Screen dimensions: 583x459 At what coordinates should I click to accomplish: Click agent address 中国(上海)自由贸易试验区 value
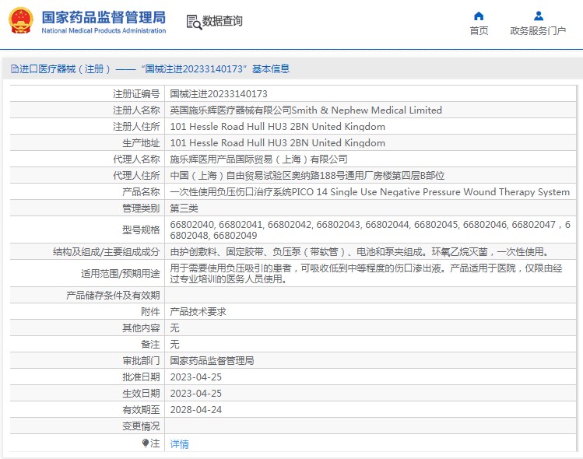307,175
